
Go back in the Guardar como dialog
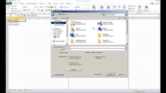(x=53, y=15)
